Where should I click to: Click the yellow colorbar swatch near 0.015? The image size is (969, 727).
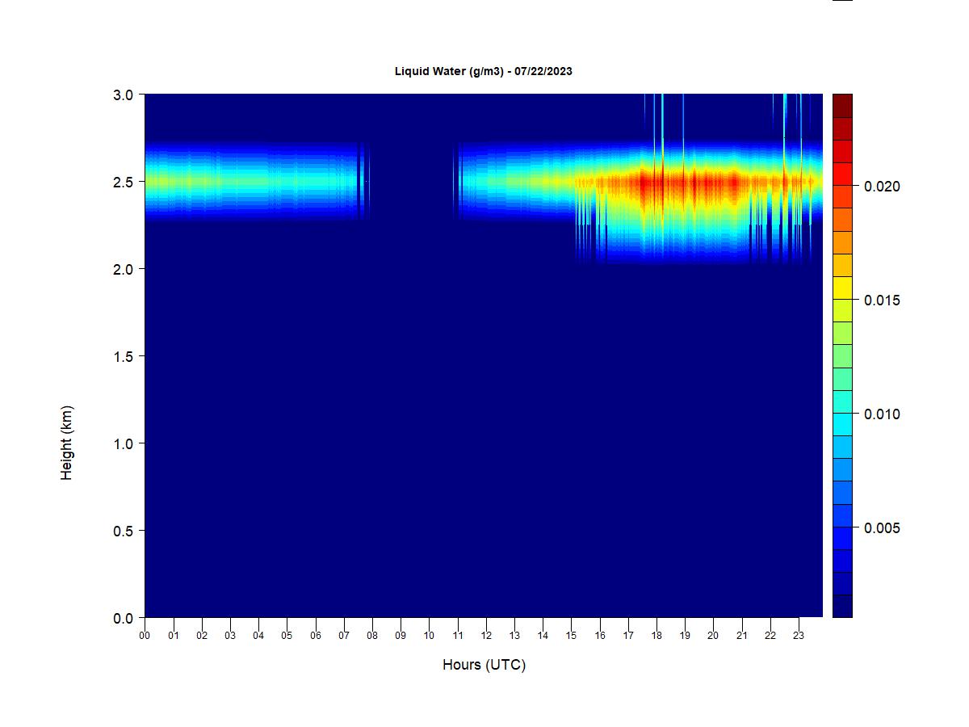coord(842,288)
